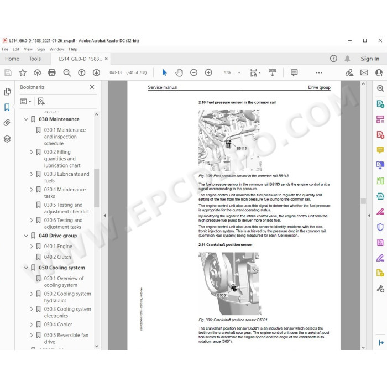
Task: Open the View menu
Action: coord(28,49)
